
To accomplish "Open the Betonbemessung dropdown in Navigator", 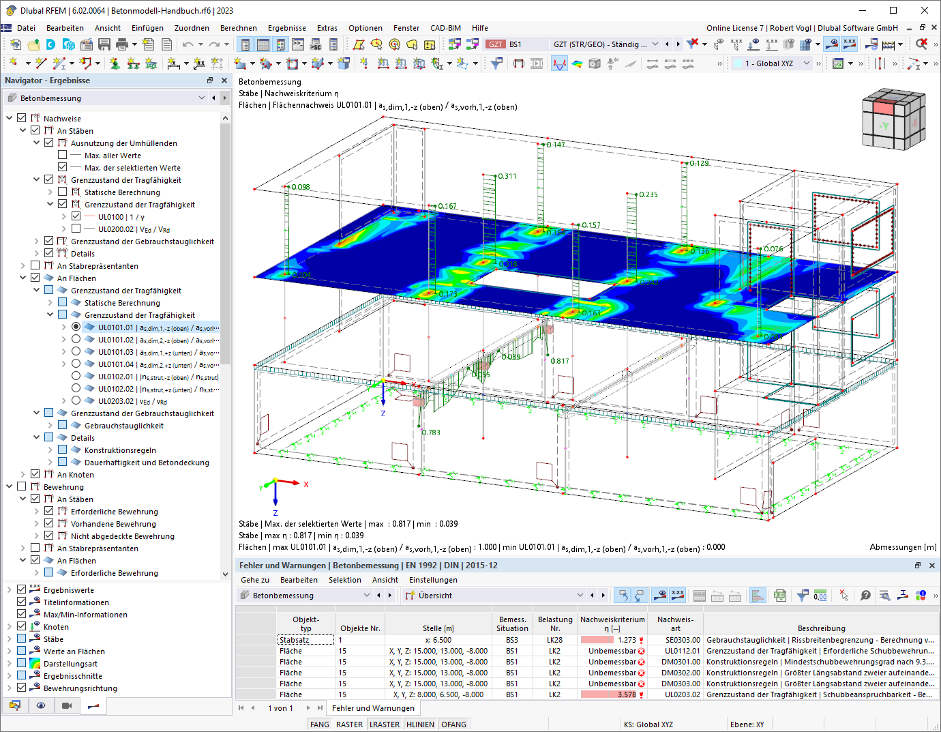I will (x=201, y=98).
